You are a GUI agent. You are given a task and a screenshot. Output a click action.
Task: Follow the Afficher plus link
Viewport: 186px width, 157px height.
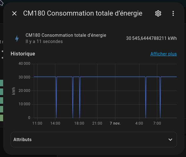163,54
